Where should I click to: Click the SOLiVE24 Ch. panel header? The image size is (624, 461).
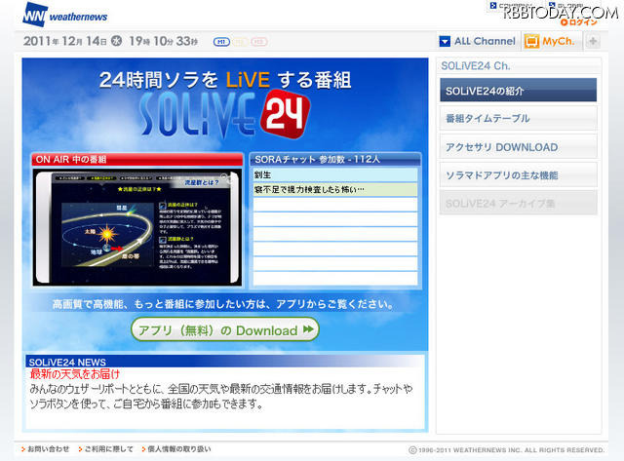click(x=518, y=66)
